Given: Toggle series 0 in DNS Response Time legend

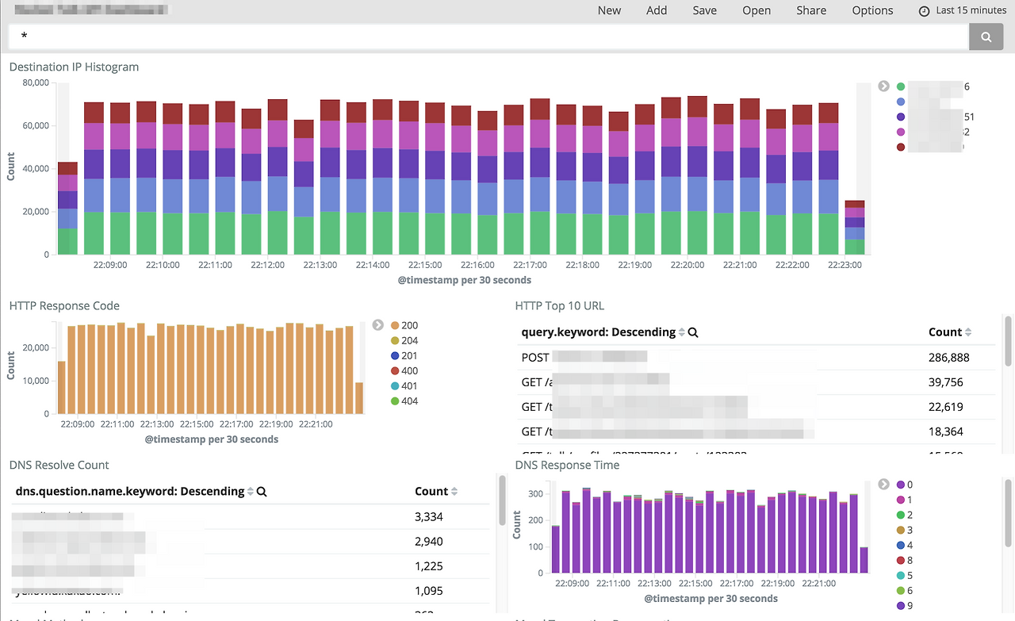Looking at the screenshot, I should click(x=910, y=485).
